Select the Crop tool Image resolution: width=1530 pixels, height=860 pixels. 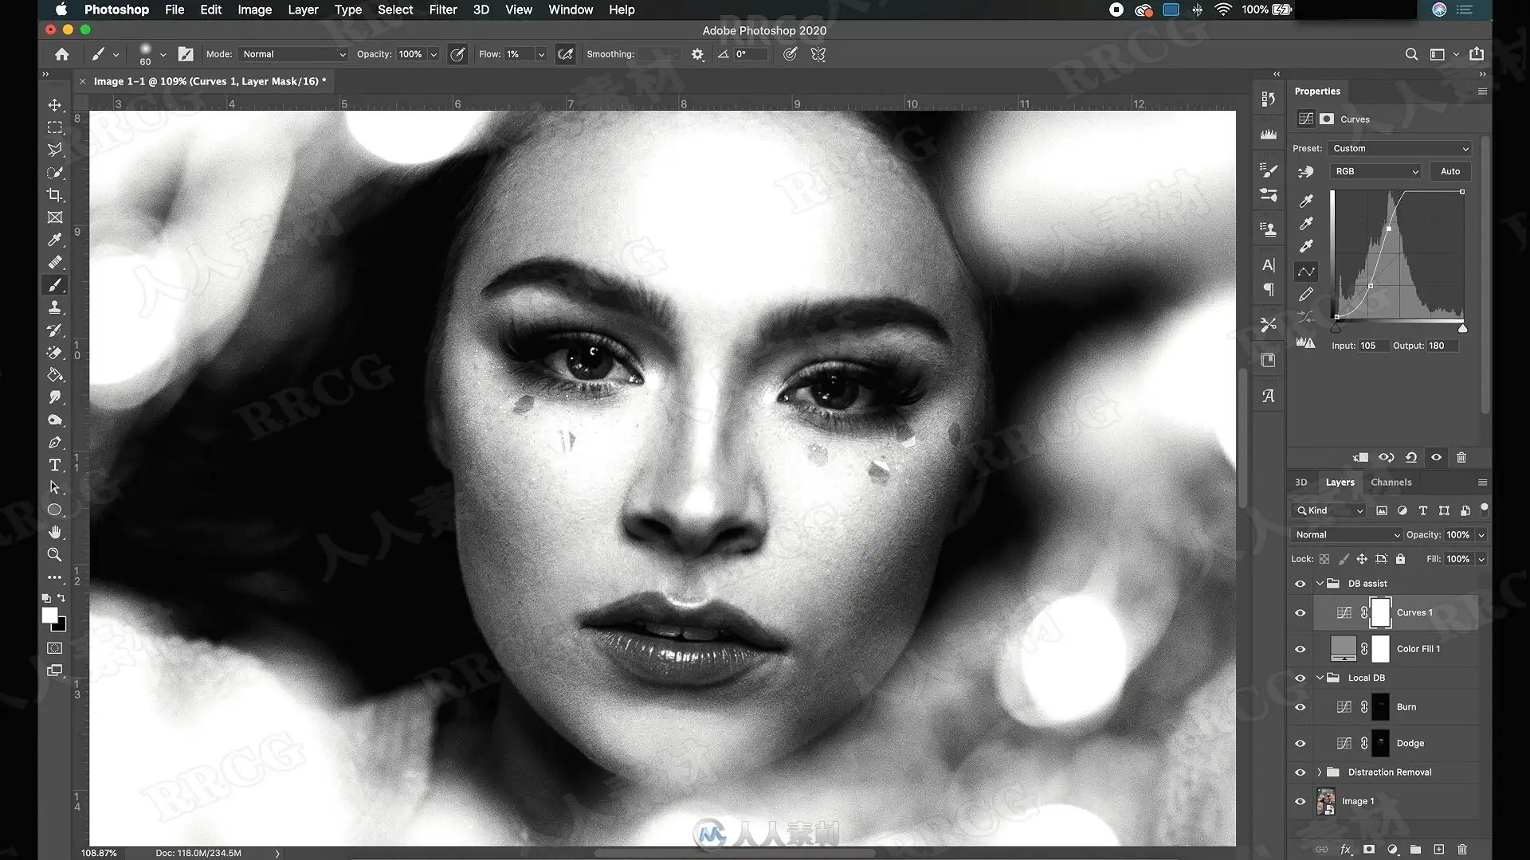pos(54,195)
